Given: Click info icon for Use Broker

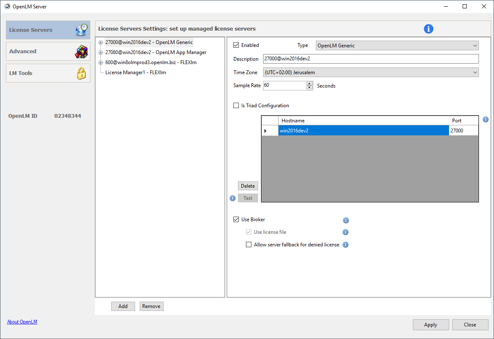Looking at the screenshot, I should pyautogui.click(x=346, y=220).
